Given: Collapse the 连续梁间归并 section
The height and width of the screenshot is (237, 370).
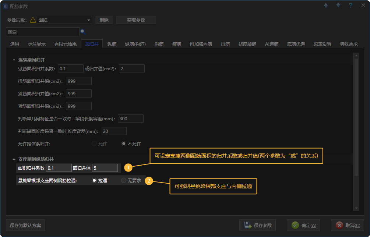Looking at the screenshot, I should (14, 60).
